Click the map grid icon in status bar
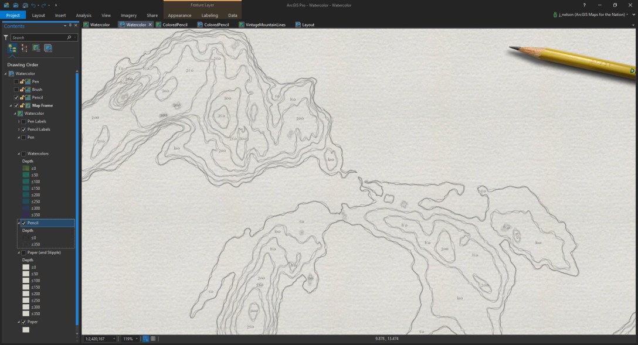Viewport: 638px width, 345px height. [154, 337]
